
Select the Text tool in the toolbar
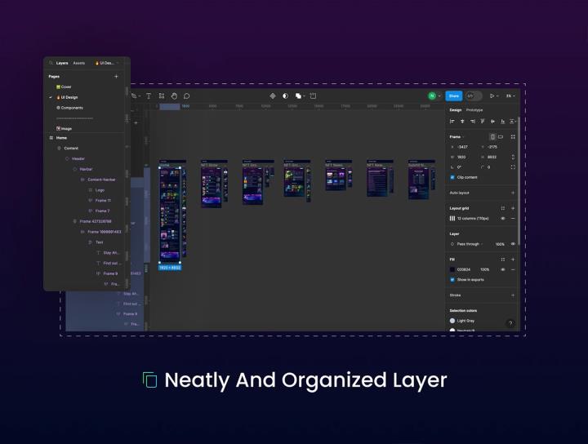149,95
